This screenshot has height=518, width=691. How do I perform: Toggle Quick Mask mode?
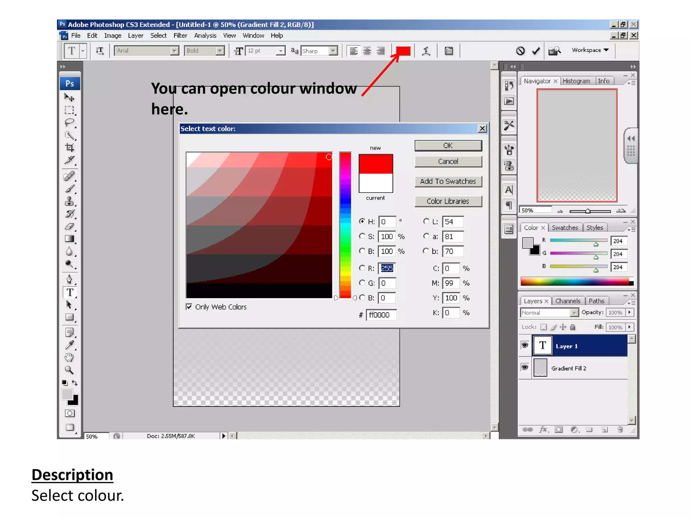pyautogui.click(x=70, y=413)
